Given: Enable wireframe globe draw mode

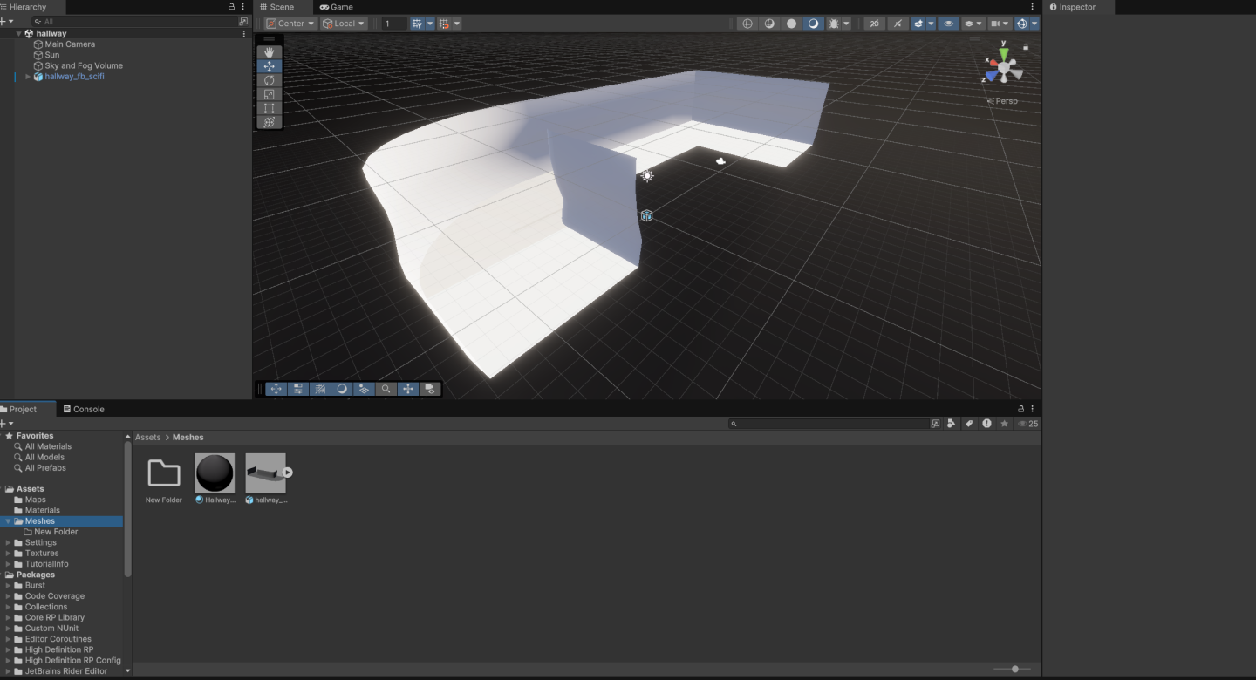Looking at the screenshot, I should click(747, 24).
